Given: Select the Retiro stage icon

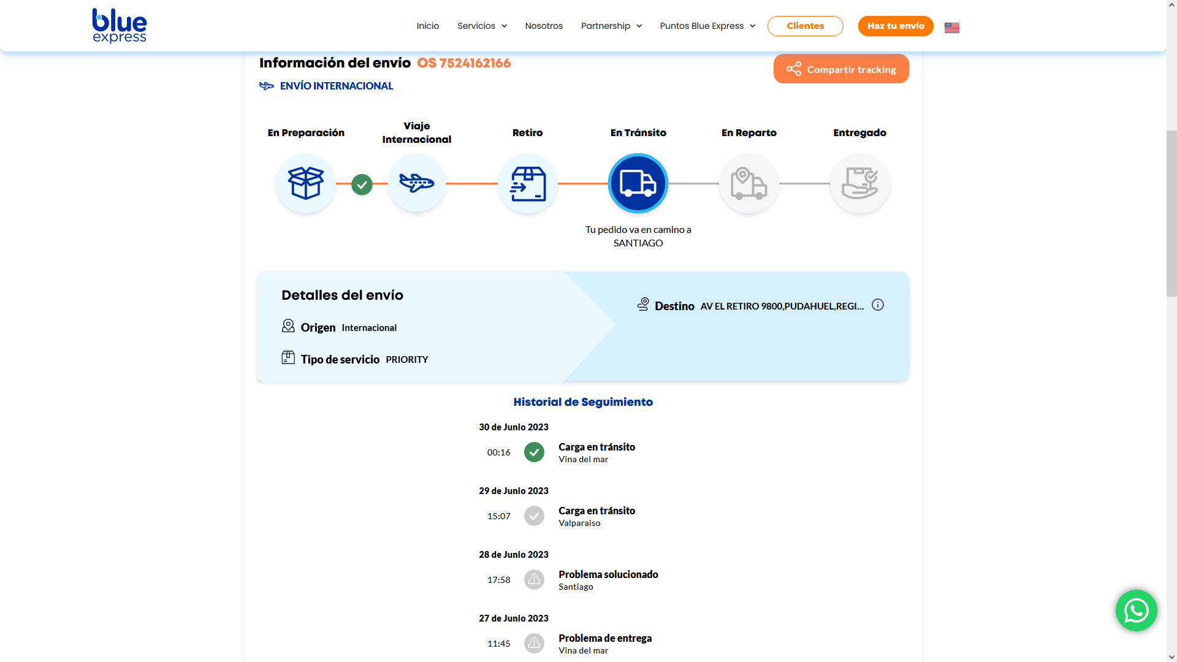Looking at the screenshot, I should tap(527, 183).
